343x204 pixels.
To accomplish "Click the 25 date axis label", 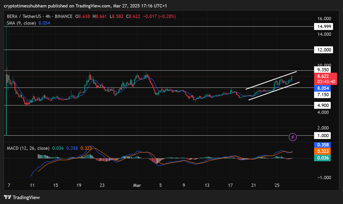I will [277, 185].
